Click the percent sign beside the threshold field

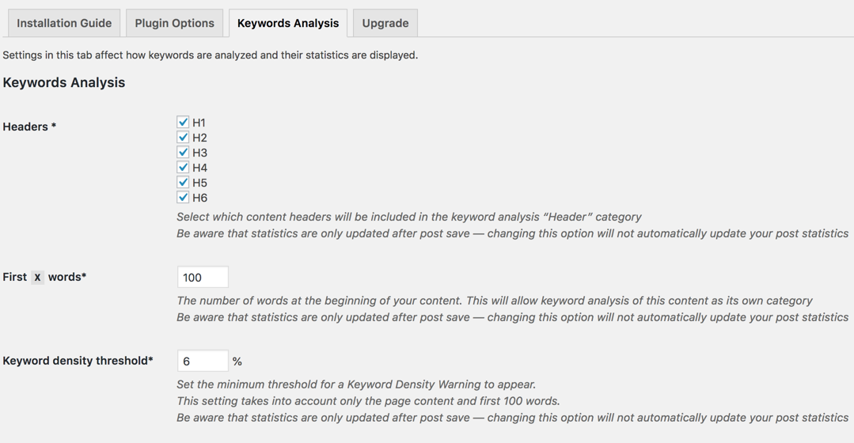pos(237,362)
